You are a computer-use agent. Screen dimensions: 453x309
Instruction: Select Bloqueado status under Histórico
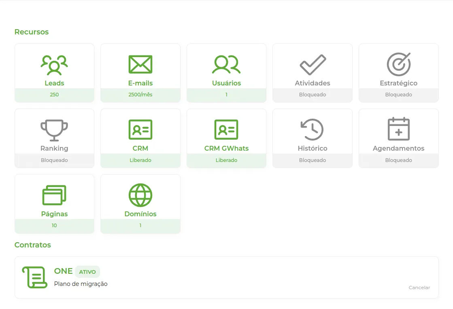point(313,160)
